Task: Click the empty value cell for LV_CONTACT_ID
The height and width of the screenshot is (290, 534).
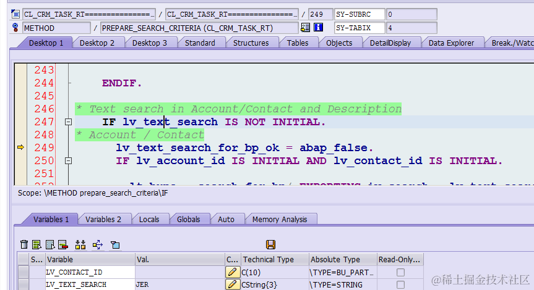Action: point(180,272)
